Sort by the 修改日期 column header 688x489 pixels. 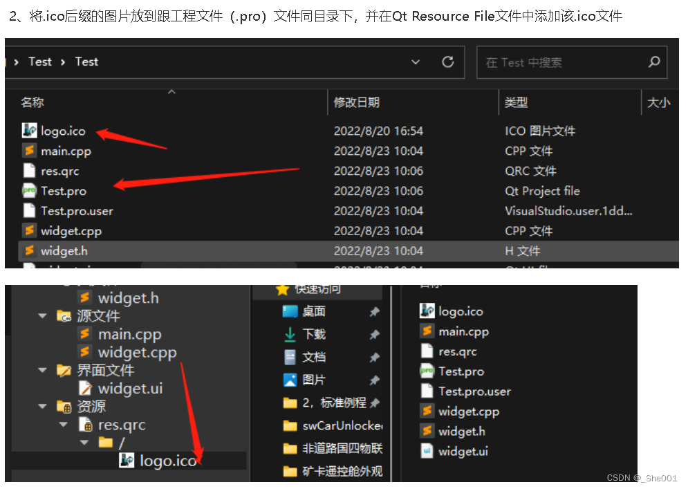[x=357, y=102]
